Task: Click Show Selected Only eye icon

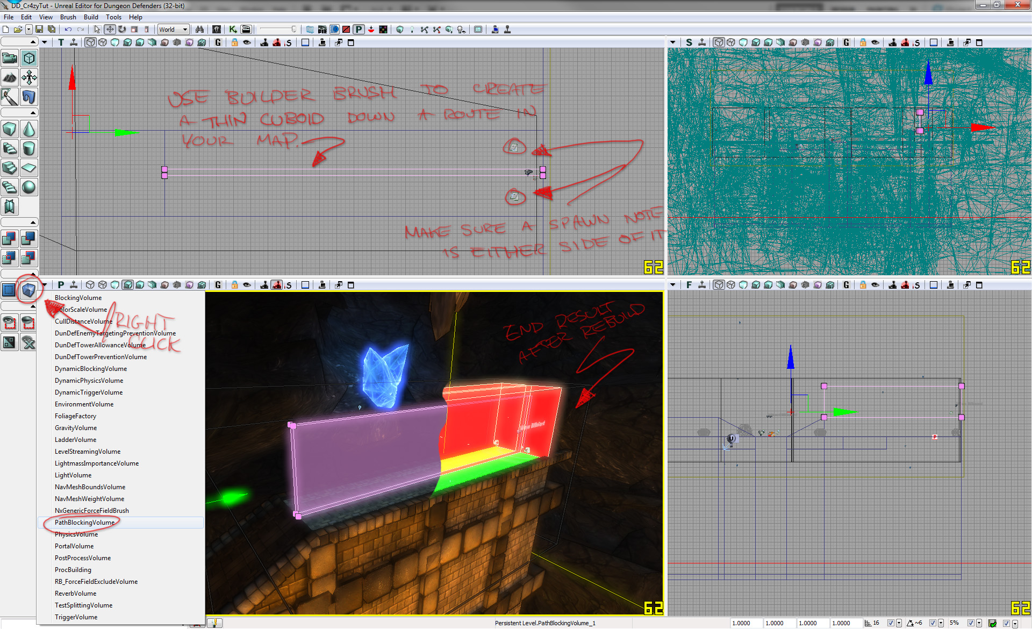Action: pos(10,323)
